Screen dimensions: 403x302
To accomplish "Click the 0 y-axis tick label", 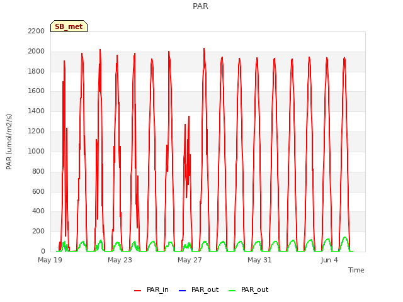I will tap(43, 251).
